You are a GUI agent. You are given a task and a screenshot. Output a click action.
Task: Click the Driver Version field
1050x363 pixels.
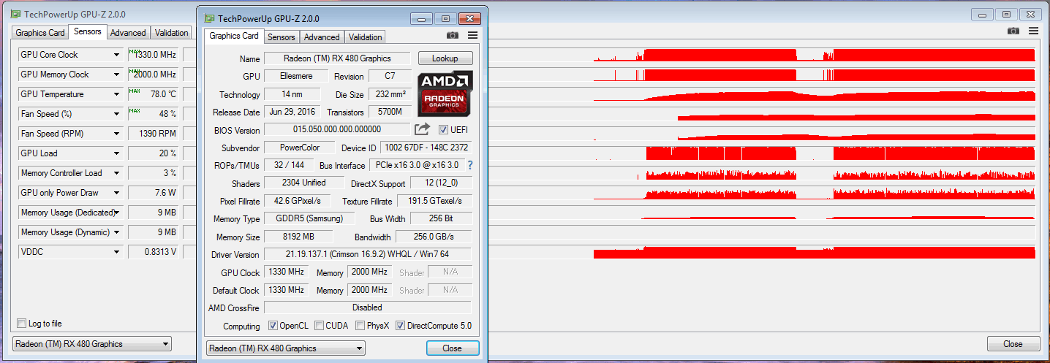[368, 254]
